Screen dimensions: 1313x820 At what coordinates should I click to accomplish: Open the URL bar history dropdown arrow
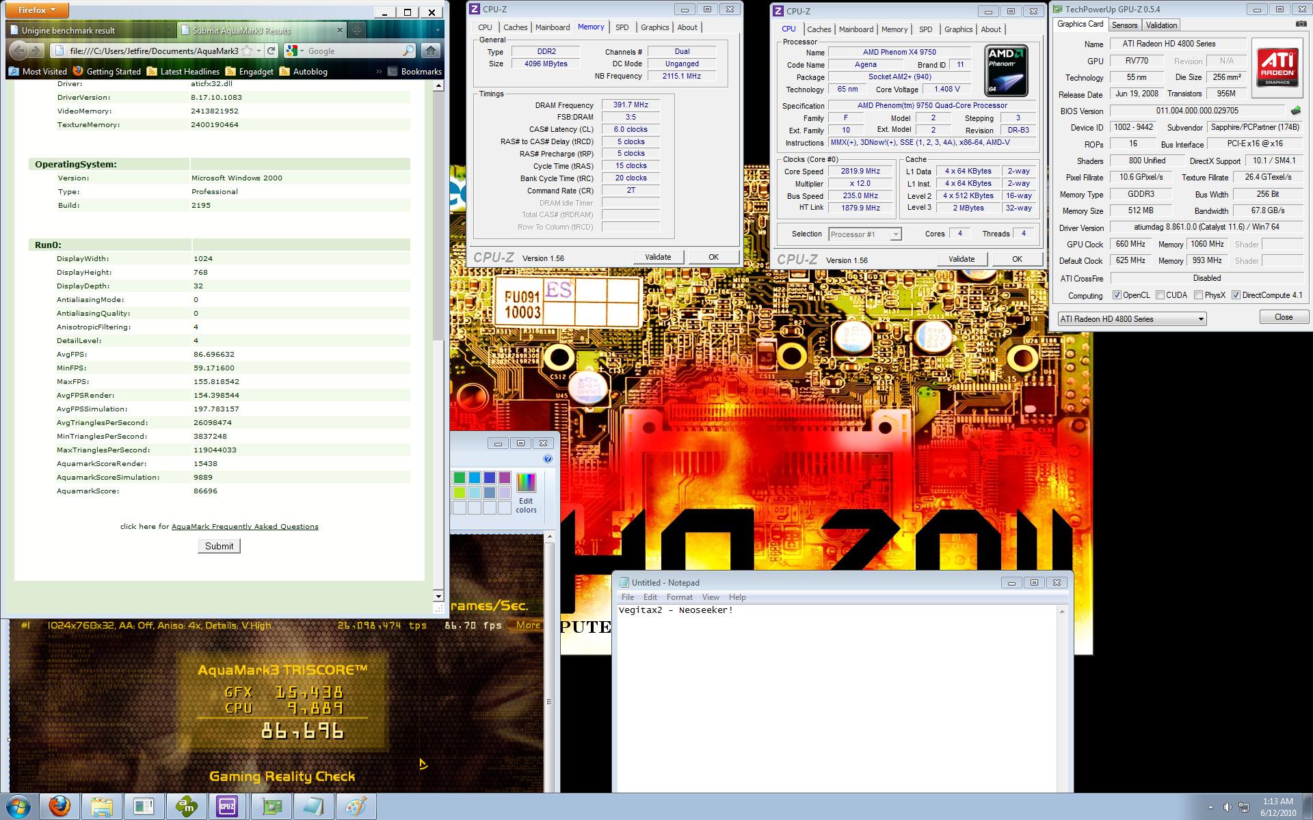coord(259,51)
